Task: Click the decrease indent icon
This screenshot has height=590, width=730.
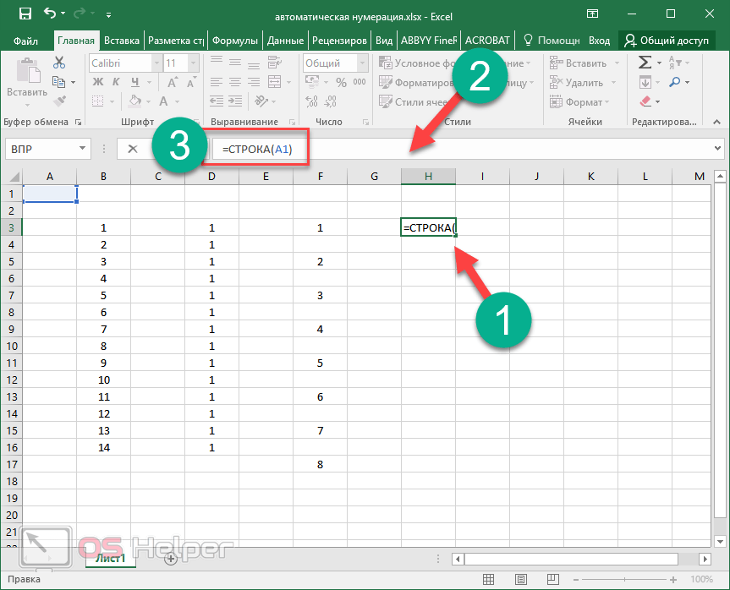Action: pos(216,101)
